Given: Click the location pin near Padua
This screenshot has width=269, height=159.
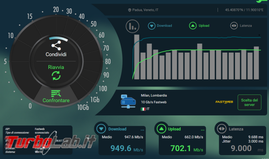Looking at the screenshot, I should 130,10.
